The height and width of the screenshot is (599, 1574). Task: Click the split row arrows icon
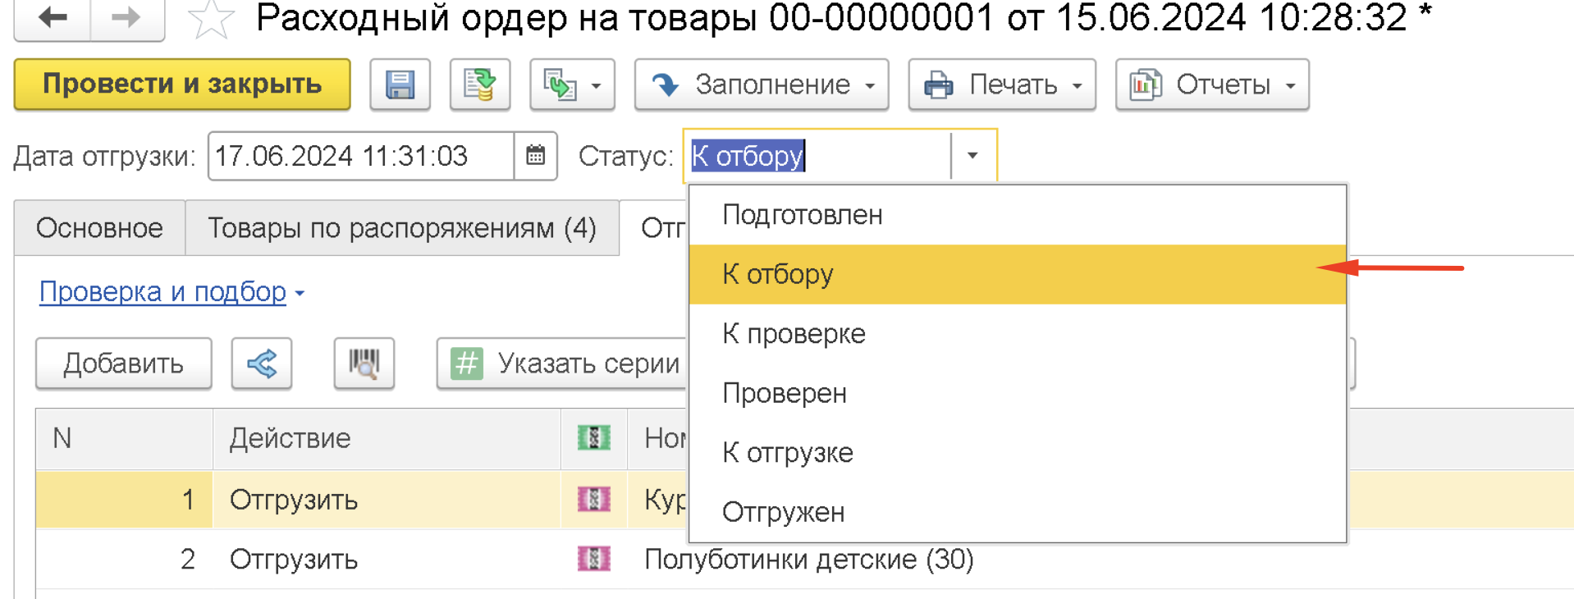point(262,364)
